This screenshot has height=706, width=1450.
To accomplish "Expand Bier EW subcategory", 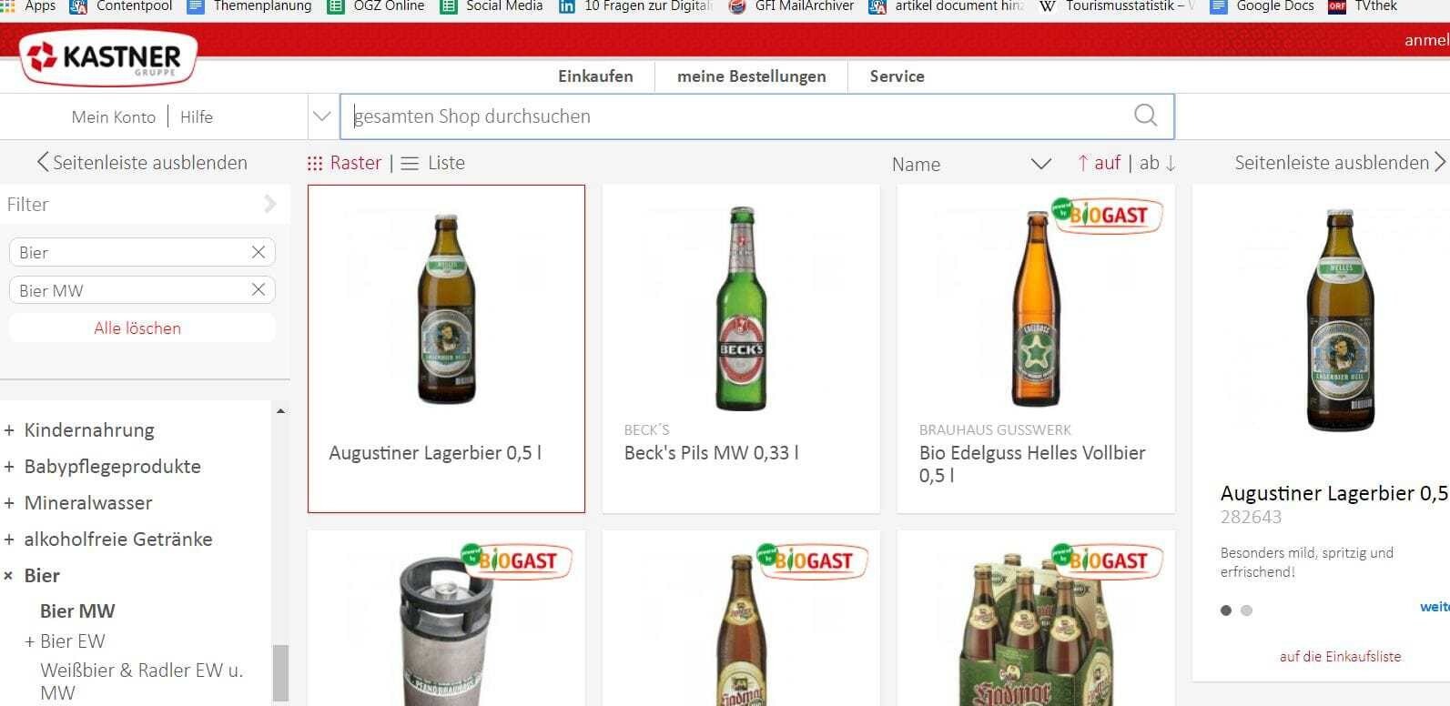I will (x=30, y=641).
